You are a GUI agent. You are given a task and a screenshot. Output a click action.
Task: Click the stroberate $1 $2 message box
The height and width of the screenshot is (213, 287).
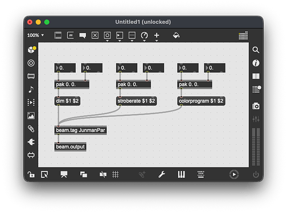tap(136, 101)
